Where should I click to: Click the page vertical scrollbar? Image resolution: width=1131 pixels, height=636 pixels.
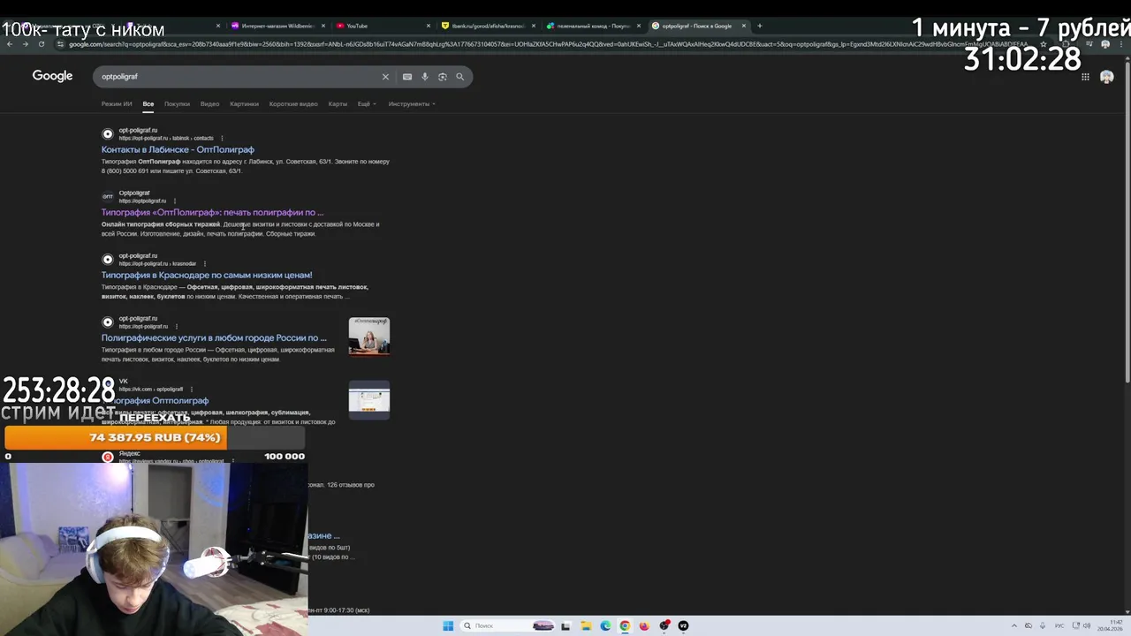pyautogui.click(x=1127, y=221)
